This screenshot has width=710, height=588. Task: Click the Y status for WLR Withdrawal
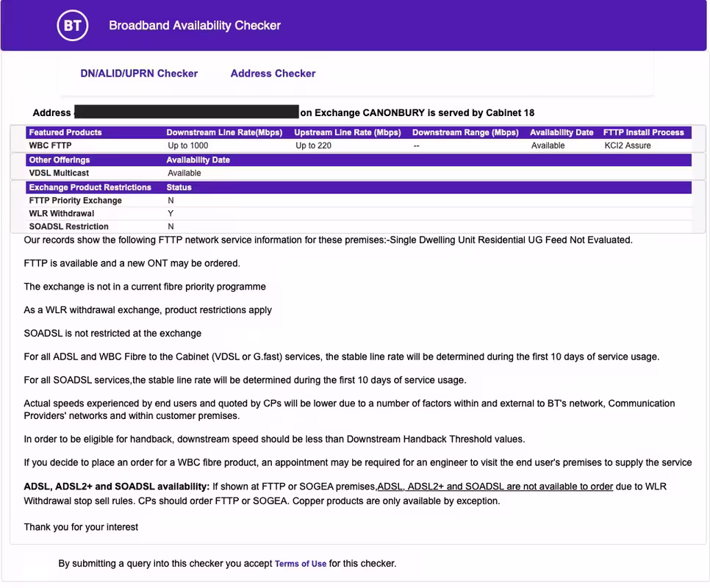pyautogui.click(x=171, y=213)
